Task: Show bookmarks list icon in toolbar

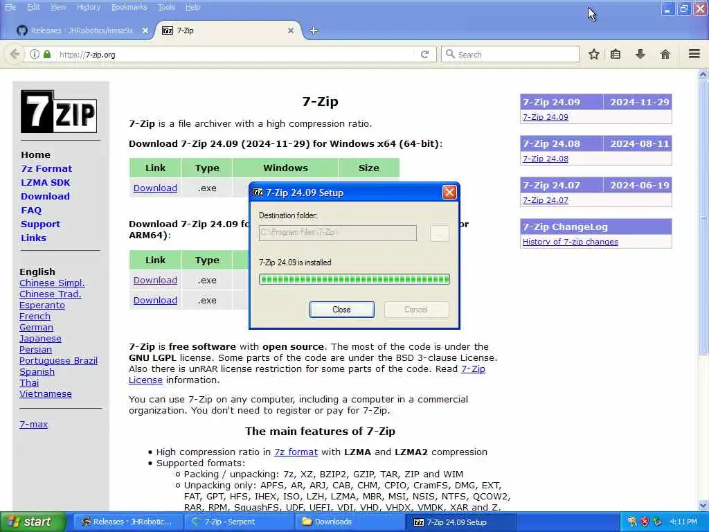Action: click(x=616, y=54)
